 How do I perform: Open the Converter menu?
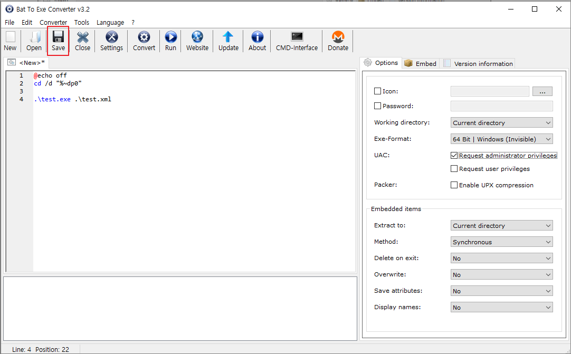(x=53, y=23)
